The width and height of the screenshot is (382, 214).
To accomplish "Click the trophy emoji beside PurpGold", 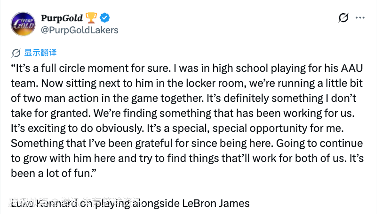I will click(91, 18).
